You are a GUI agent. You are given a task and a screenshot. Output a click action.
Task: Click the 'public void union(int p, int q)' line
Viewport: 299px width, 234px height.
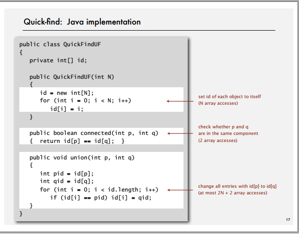(x=82, y=158)
